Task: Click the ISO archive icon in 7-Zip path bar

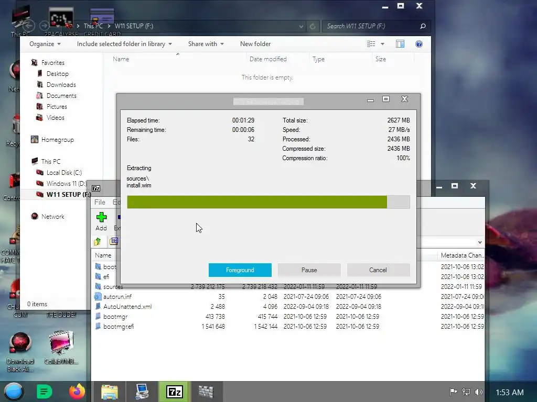Action: click(114, 241)
